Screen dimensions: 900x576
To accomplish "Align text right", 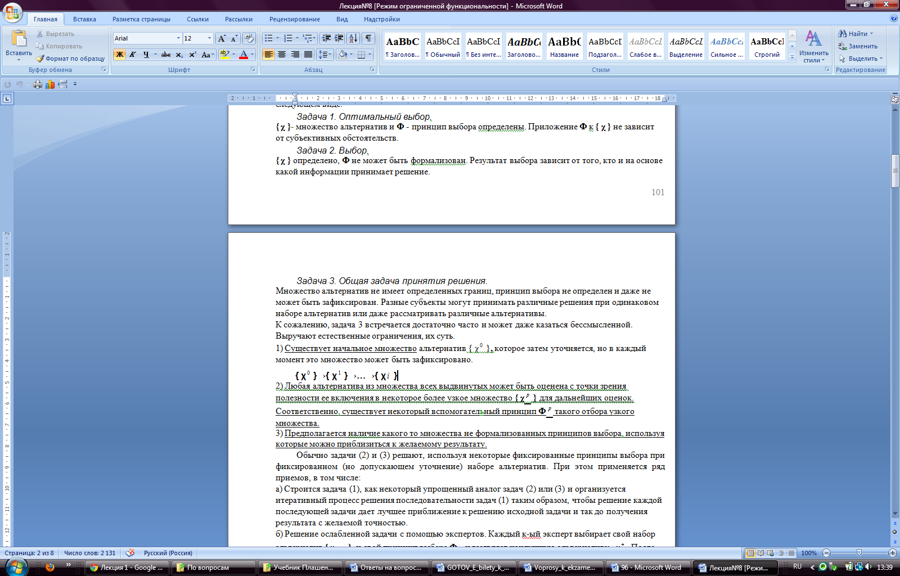I will tap(295, 55).
